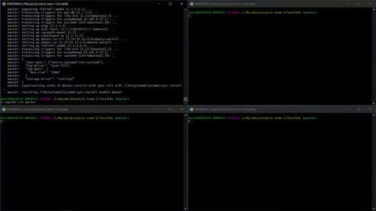Click the top-right window title bar text
376x211 pixels.
point(225,4)
